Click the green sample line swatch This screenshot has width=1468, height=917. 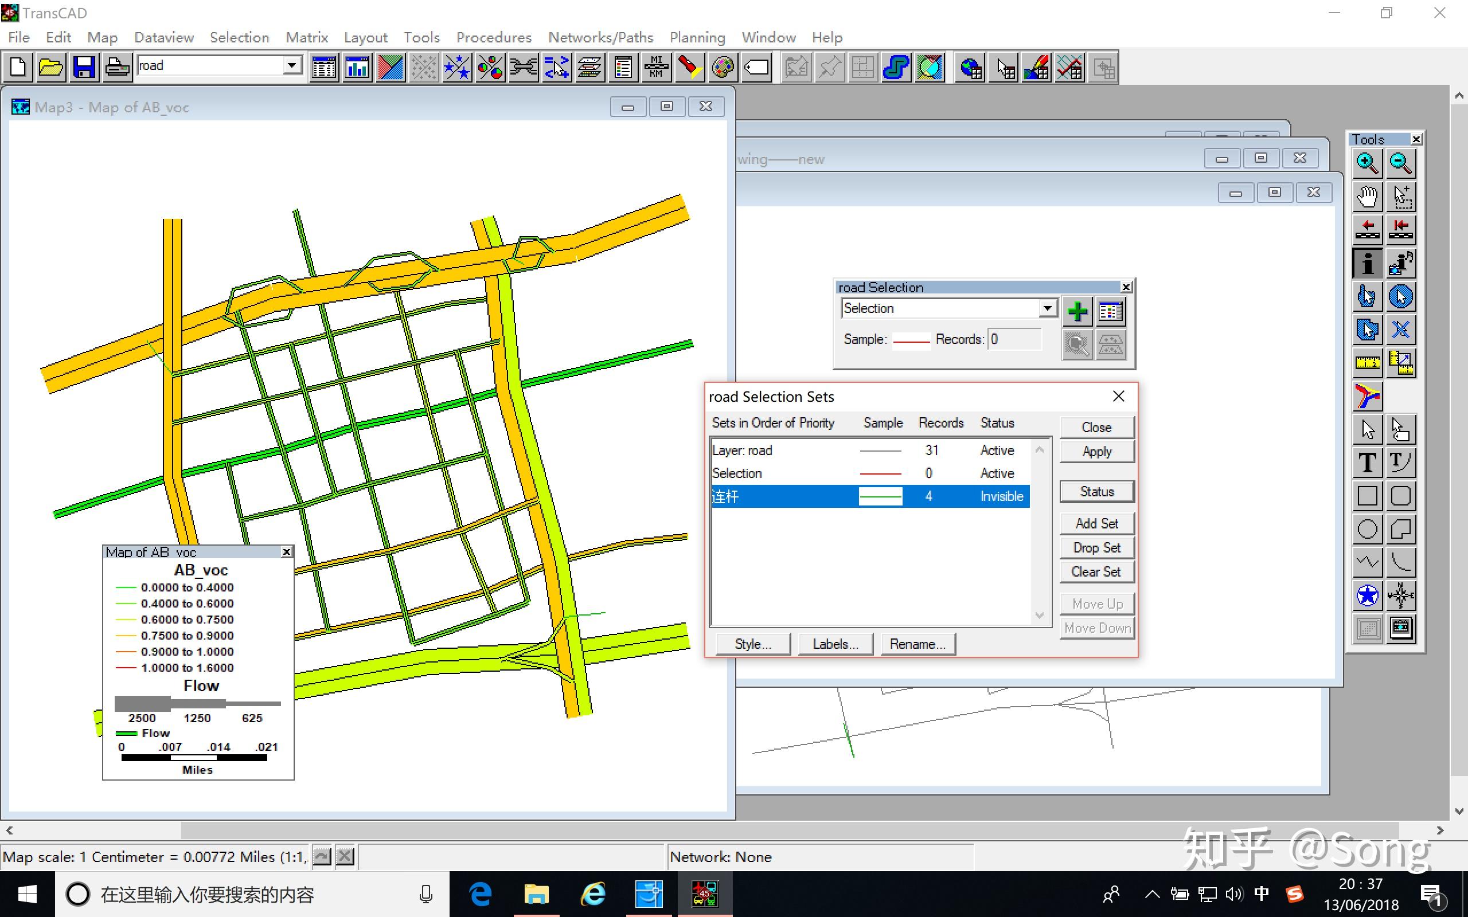[880, 496]
